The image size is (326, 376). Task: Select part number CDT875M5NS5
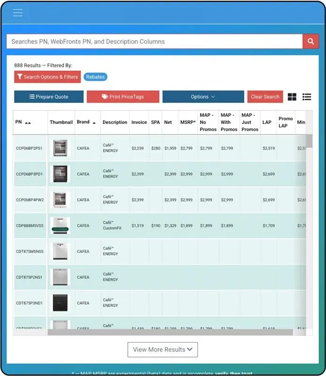tap(30, 251)
